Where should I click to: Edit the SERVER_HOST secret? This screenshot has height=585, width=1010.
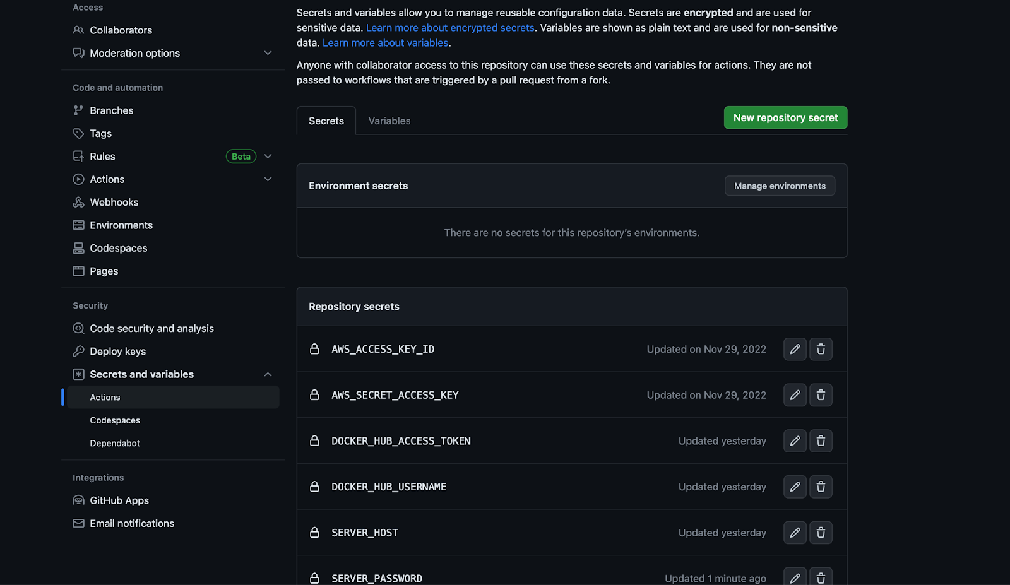click(795, 533)
